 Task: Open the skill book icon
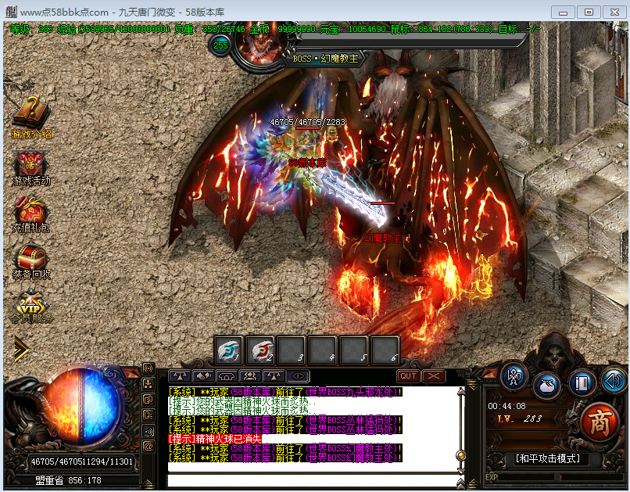581,382
